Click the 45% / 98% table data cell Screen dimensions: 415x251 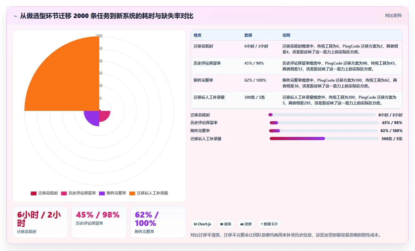click(x=254, y=63)
